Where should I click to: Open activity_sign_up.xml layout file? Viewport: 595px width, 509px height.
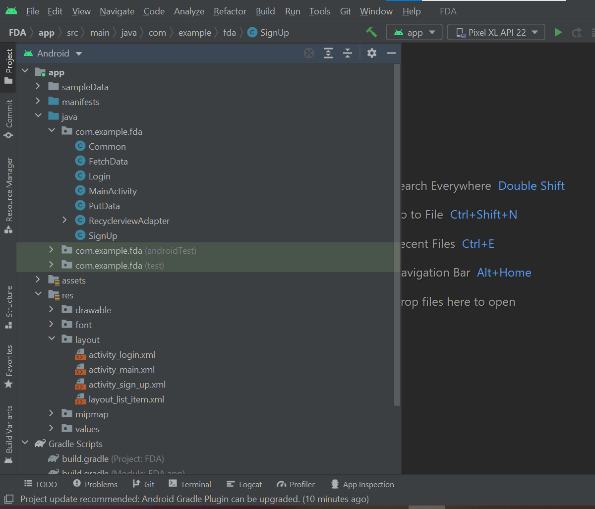(127, 385)
